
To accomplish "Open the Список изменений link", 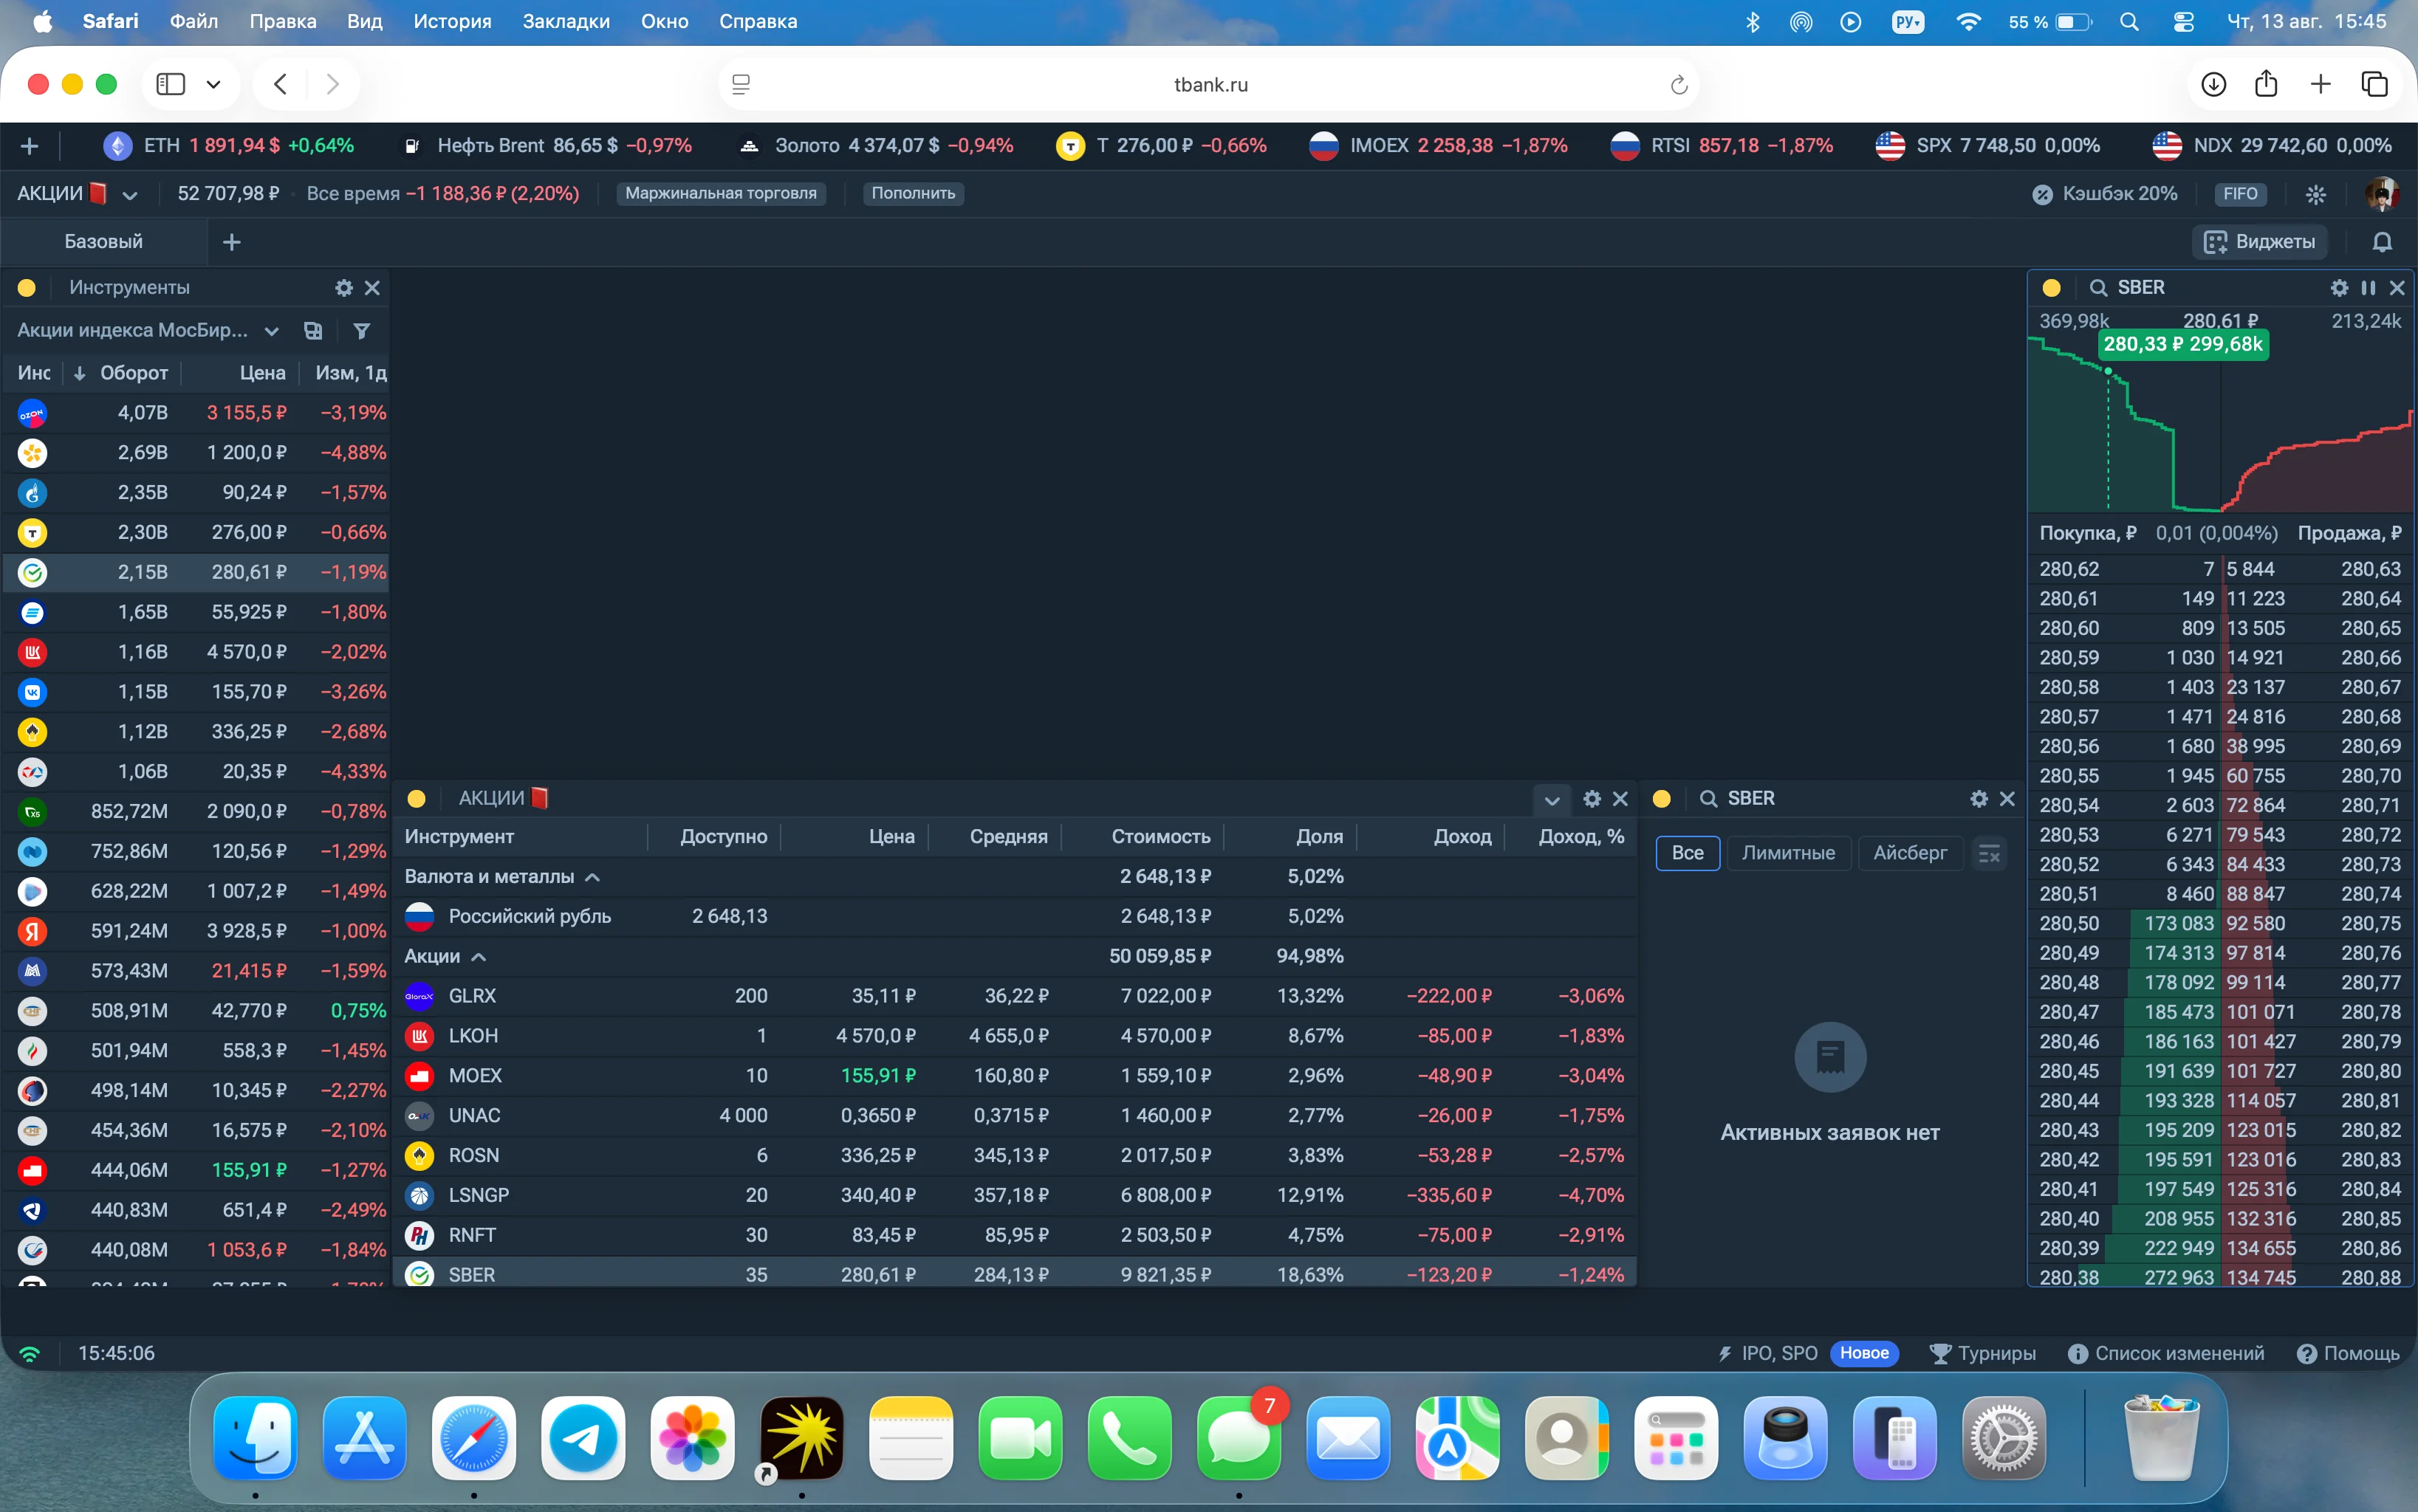I will [x=2166, y=1354].
